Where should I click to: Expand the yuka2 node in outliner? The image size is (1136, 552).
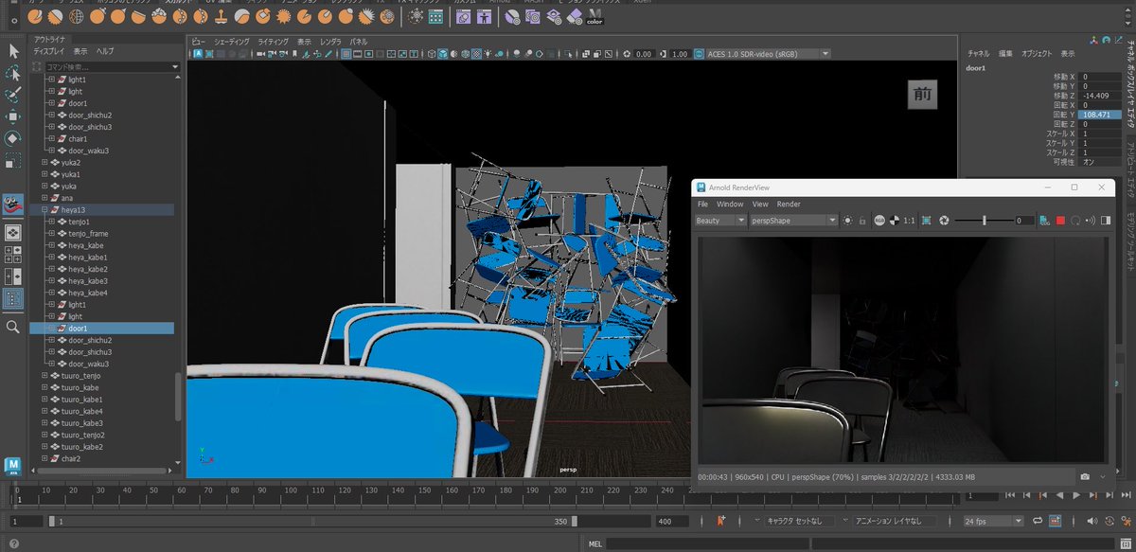click(44, 162)
